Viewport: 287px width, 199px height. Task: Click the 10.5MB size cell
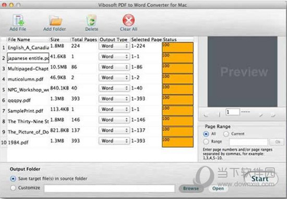(58, 67)
